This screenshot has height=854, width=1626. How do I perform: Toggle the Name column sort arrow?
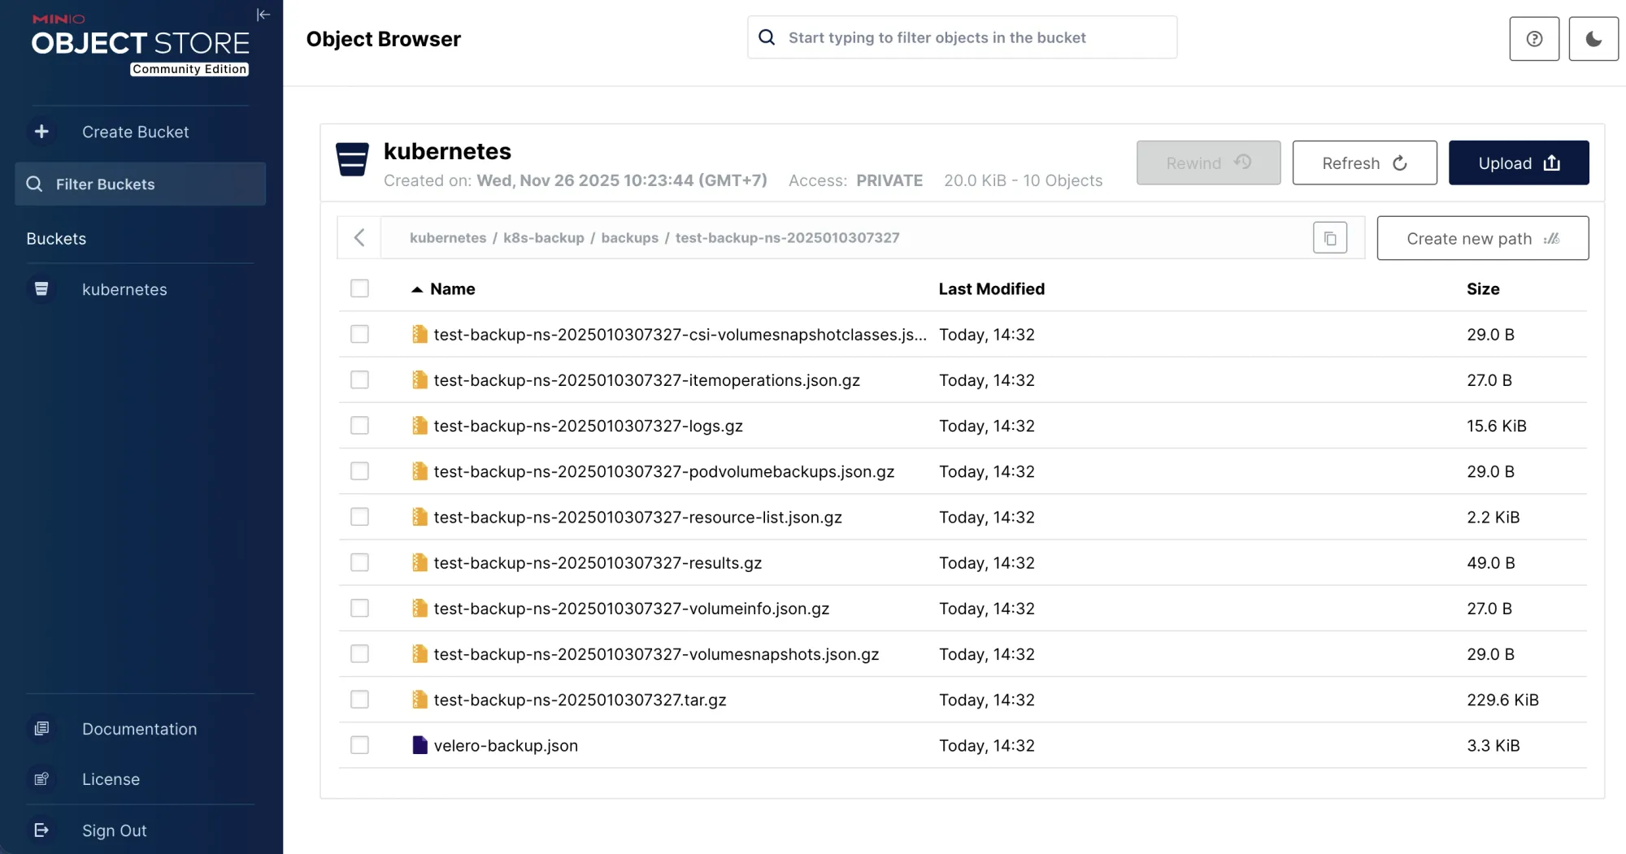(x=417, y=288)
